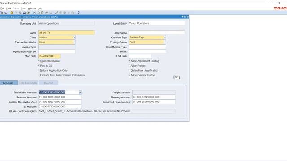Viewport: 287px width, 161px height.
Task: Uncheck Allow Adjustment Posting checkbox
Action: click(x=130, y=61)
